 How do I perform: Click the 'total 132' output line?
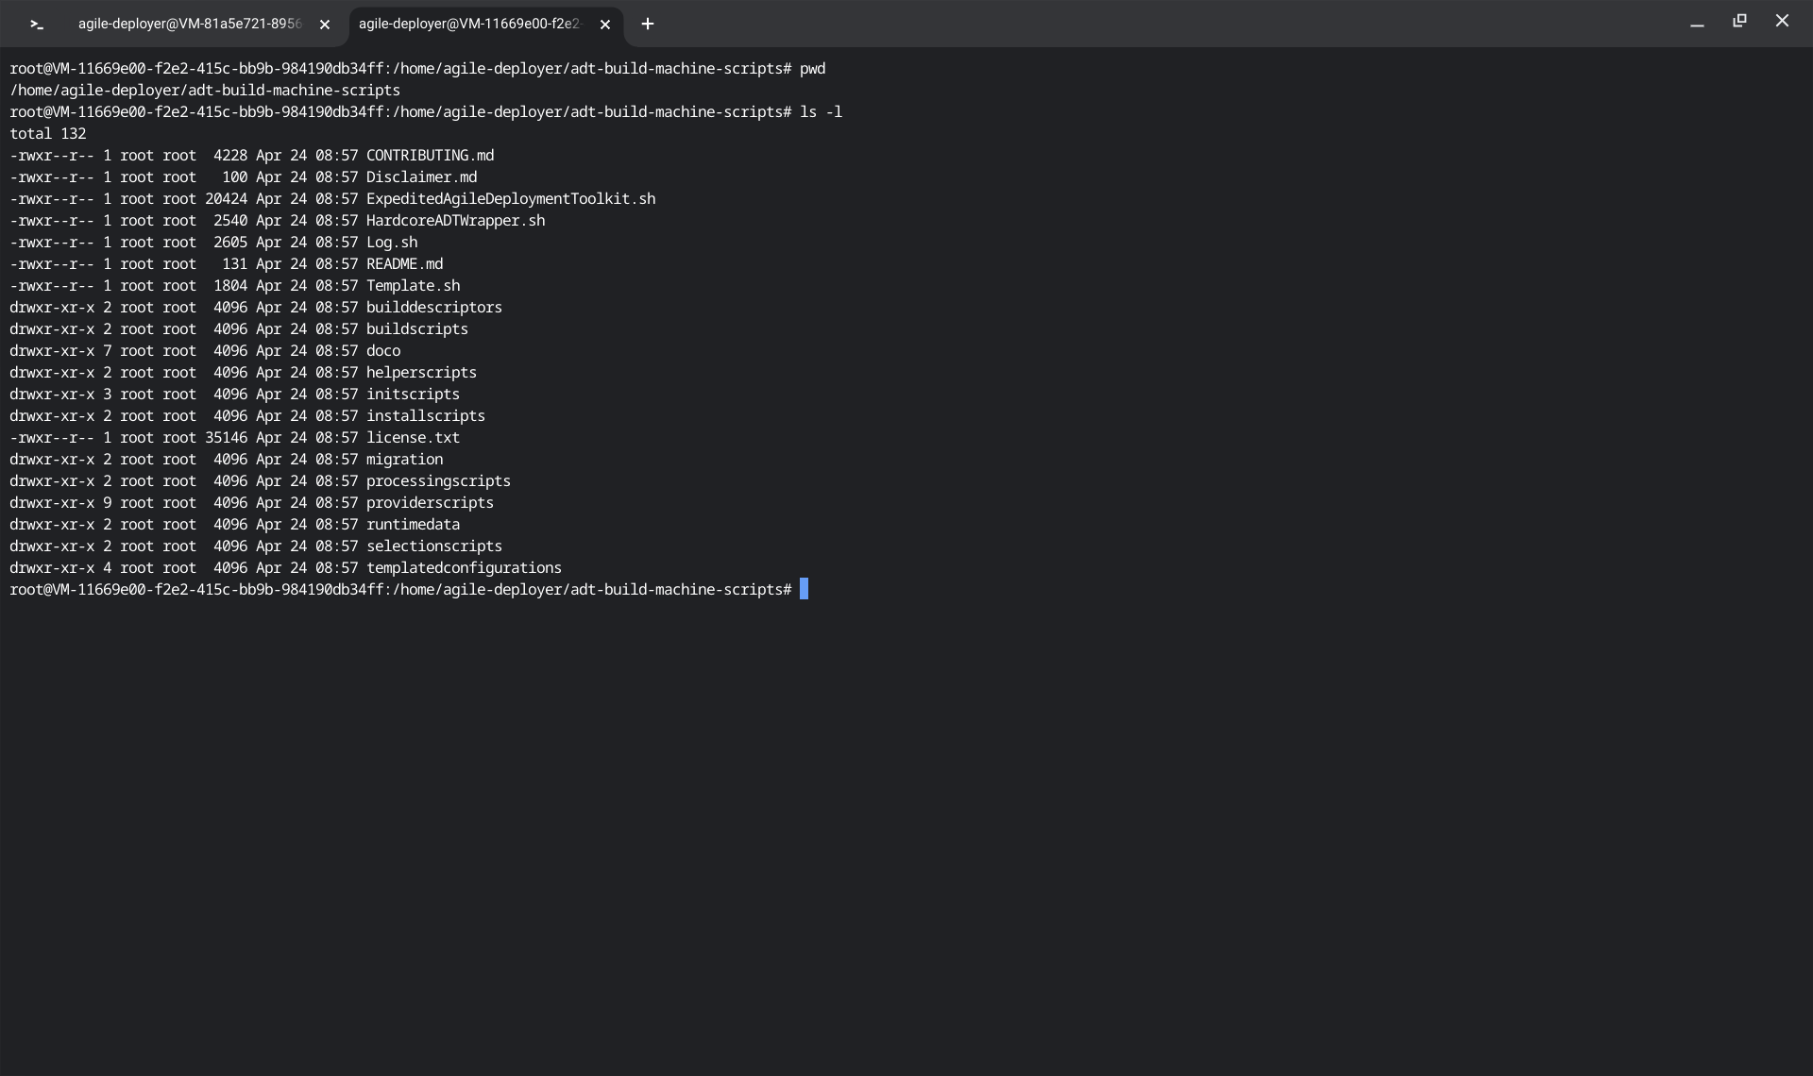48,134
